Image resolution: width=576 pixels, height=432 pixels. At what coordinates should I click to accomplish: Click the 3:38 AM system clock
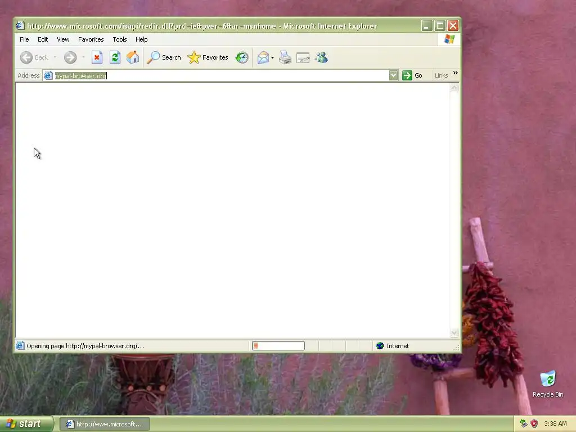pyautogui.click(x=555, y=424)
